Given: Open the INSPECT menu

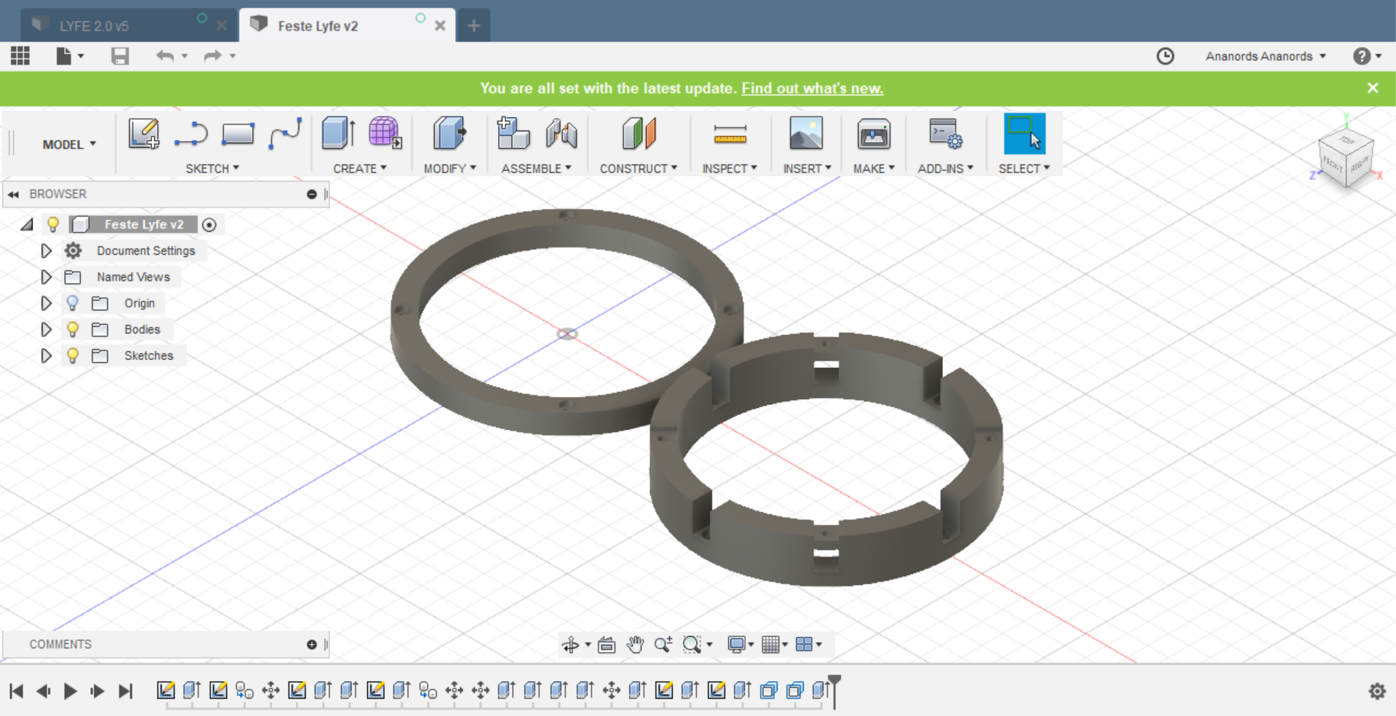Looking at the screenshot, I should coord(730,168).
